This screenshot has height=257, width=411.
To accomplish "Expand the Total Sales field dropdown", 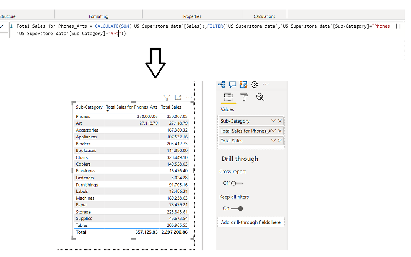I will tap(274, 141).
